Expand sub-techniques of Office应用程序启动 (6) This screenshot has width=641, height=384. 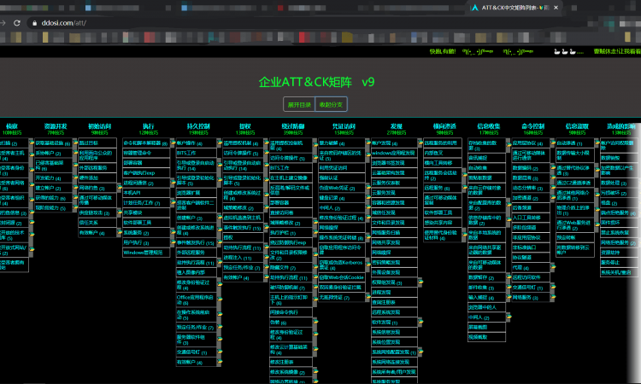pyautogui.click(x=220, y=300)
